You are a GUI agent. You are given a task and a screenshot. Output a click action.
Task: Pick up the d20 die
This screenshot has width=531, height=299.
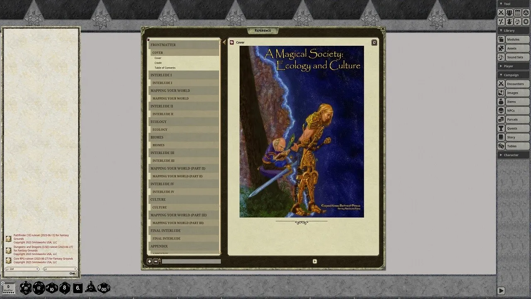[26, 288]
